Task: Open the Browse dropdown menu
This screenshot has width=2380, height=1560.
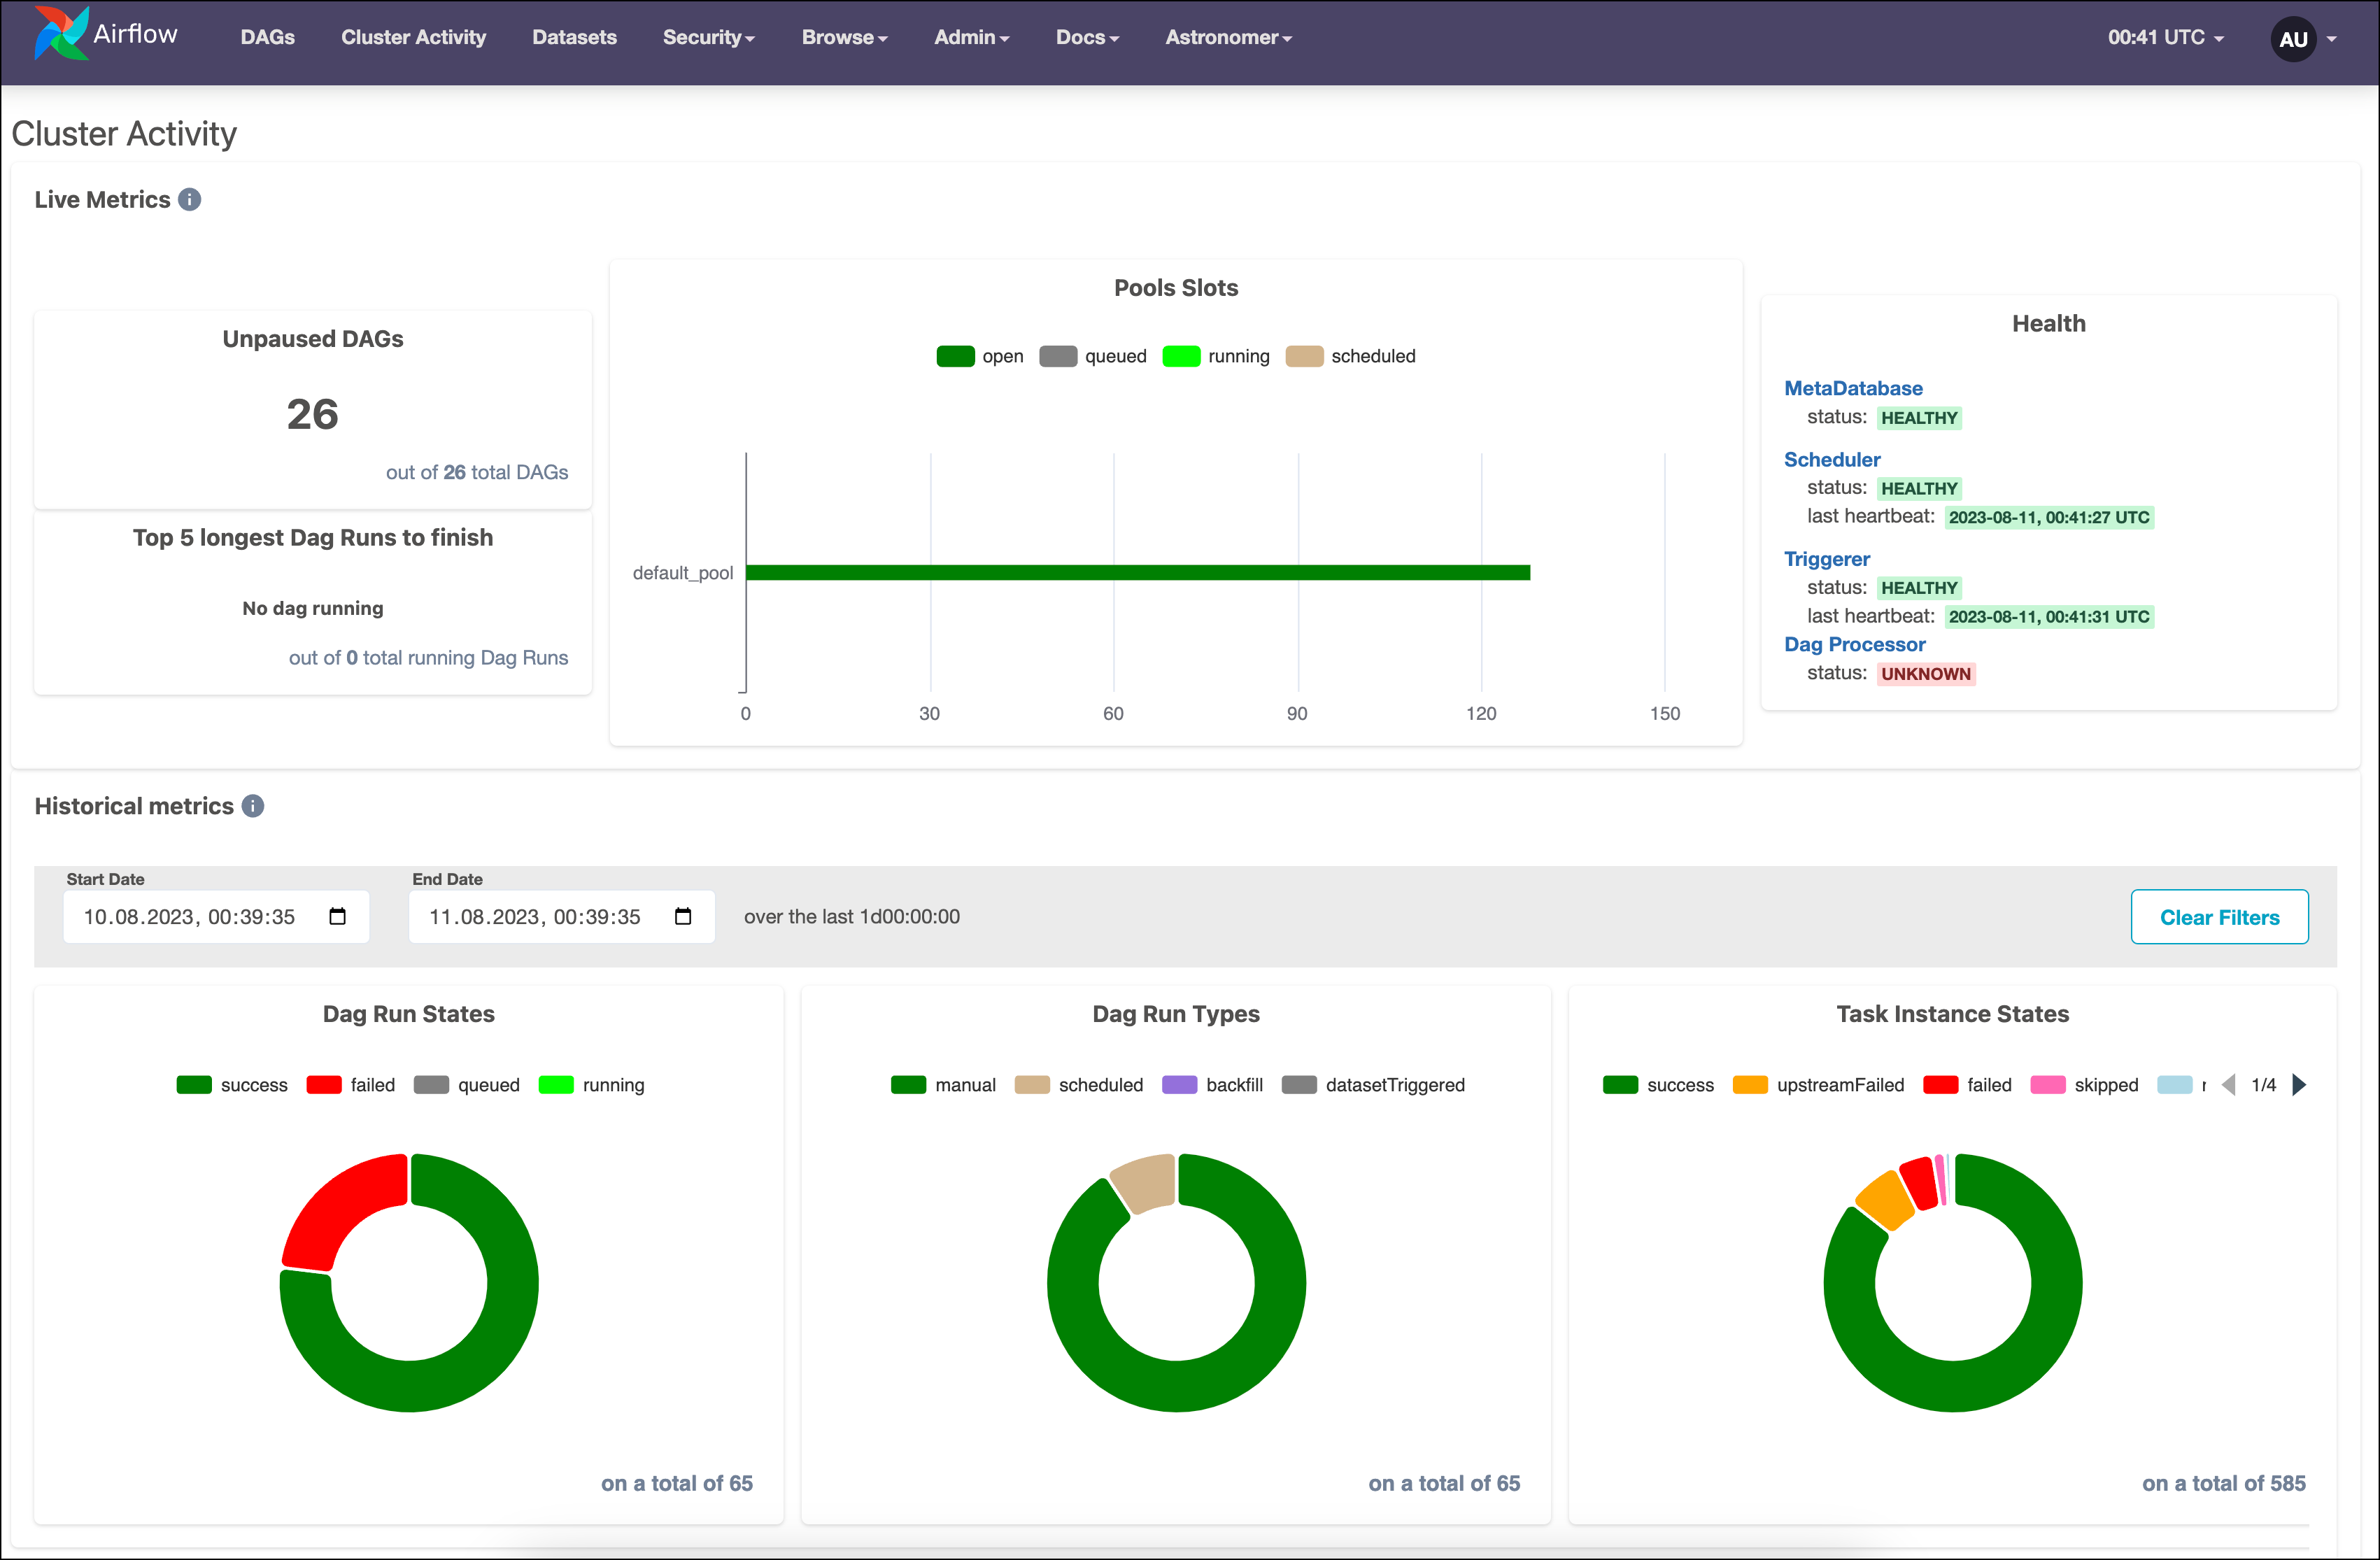Action: pyautogui.click(x=843, y=37)
